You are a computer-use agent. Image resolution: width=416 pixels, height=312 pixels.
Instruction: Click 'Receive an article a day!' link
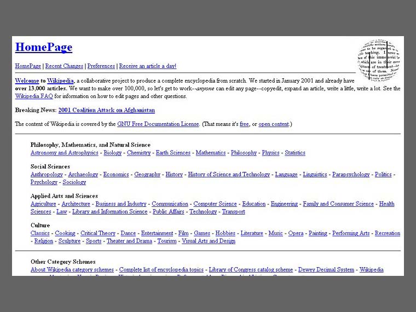click(x=148, y=66)
